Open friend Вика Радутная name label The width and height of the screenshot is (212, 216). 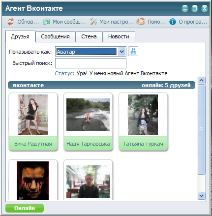point(33,144)
